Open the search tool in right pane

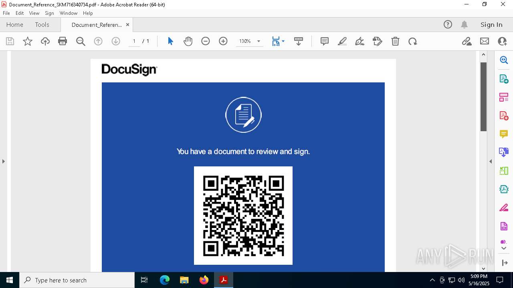pos(504,60)
